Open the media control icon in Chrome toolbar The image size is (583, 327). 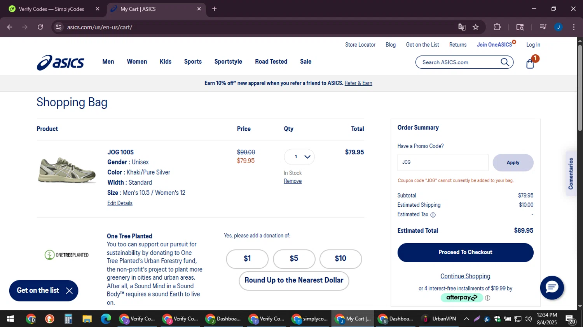(x=543, y=27)
